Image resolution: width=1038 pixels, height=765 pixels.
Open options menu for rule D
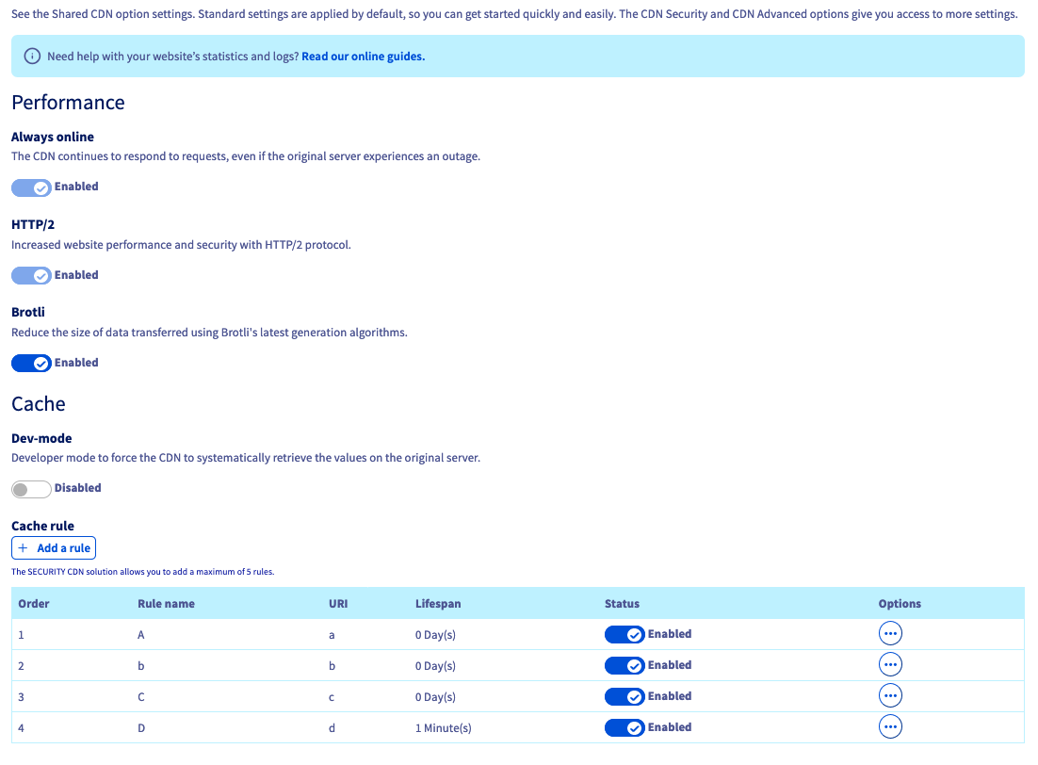(889, 727)
